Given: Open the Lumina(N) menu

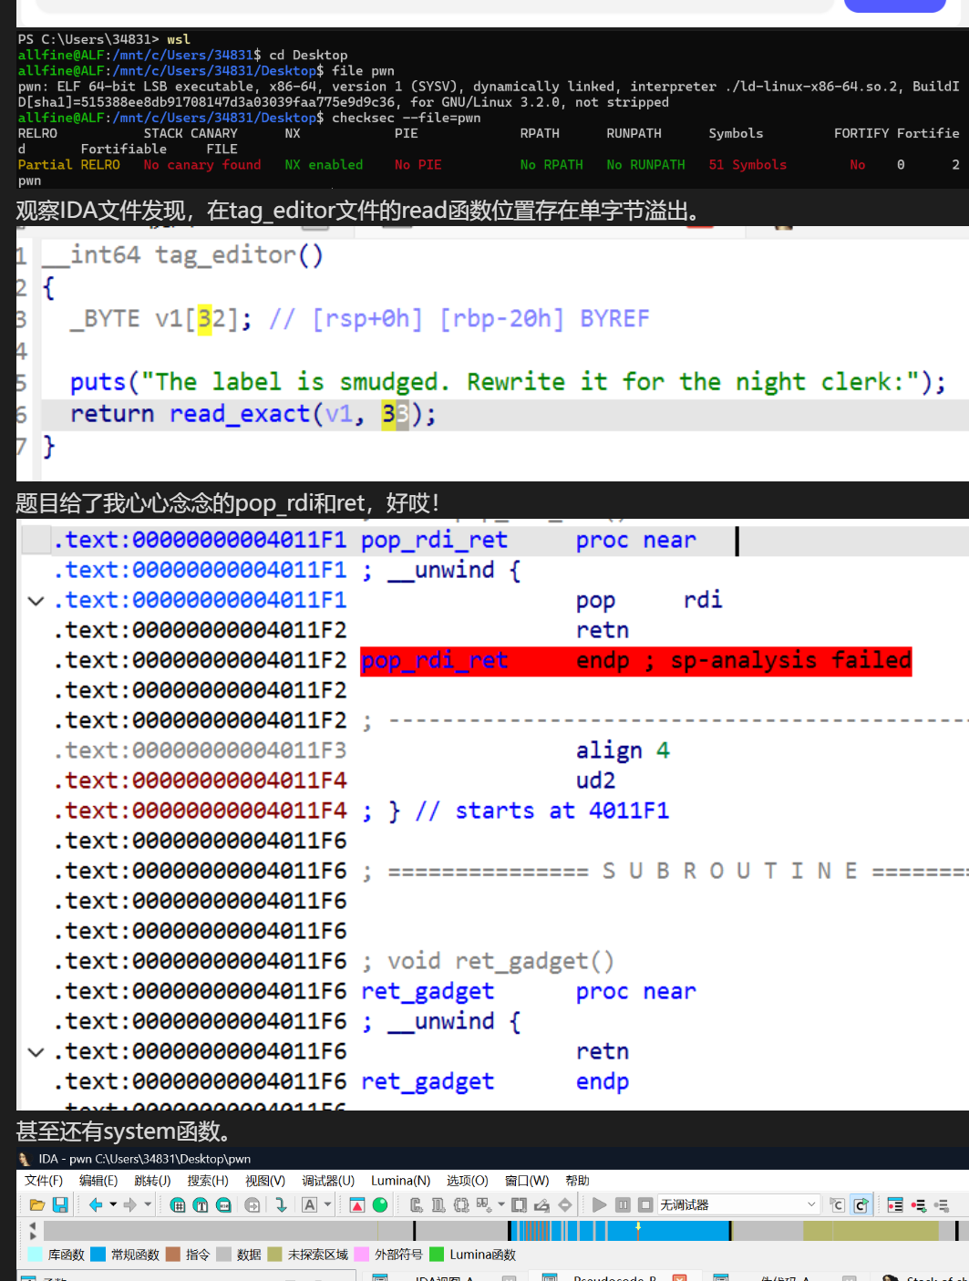Looking at the screenshot, I should pyautogui.click(x=401, y=1181).
